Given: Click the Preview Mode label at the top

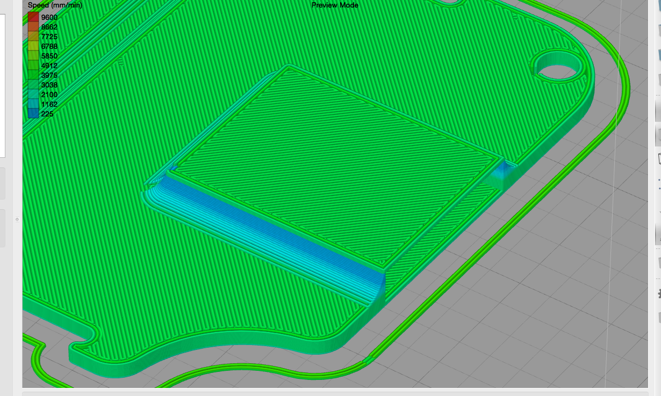Looking at the screenshot, I should (x=335, y=5).
